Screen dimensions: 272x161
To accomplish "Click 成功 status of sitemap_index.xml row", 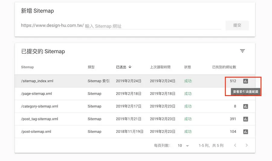I will tap(188, 81).
